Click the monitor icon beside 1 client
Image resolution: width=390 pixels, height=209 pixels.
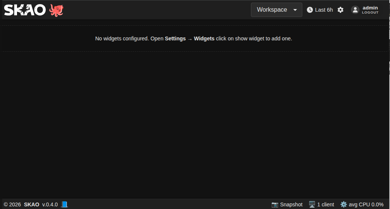pos(312,204)
